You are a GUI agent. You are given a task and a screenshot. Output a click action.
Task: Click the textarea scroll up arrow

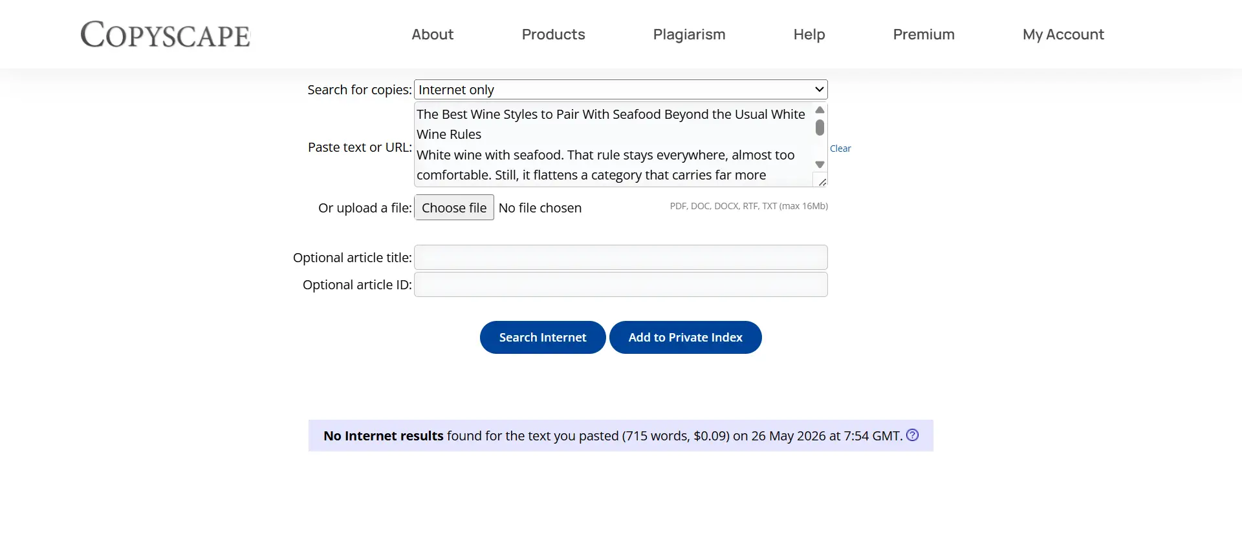(x=820, y=110)
